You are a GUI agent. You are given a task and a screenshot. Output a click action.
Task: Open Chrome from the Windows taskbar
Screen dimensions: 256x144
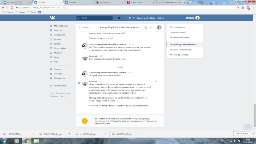pos(27,141)
